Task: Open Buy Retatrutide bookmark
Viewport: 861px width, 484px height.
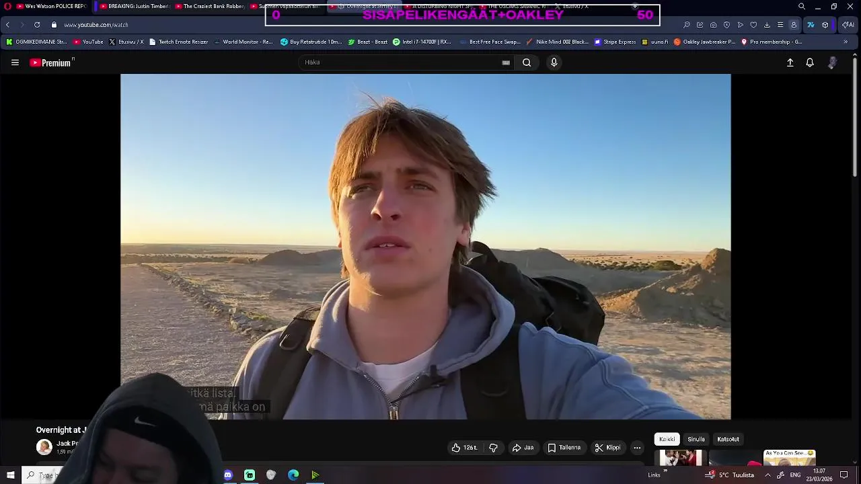Action: coord(311,42)
